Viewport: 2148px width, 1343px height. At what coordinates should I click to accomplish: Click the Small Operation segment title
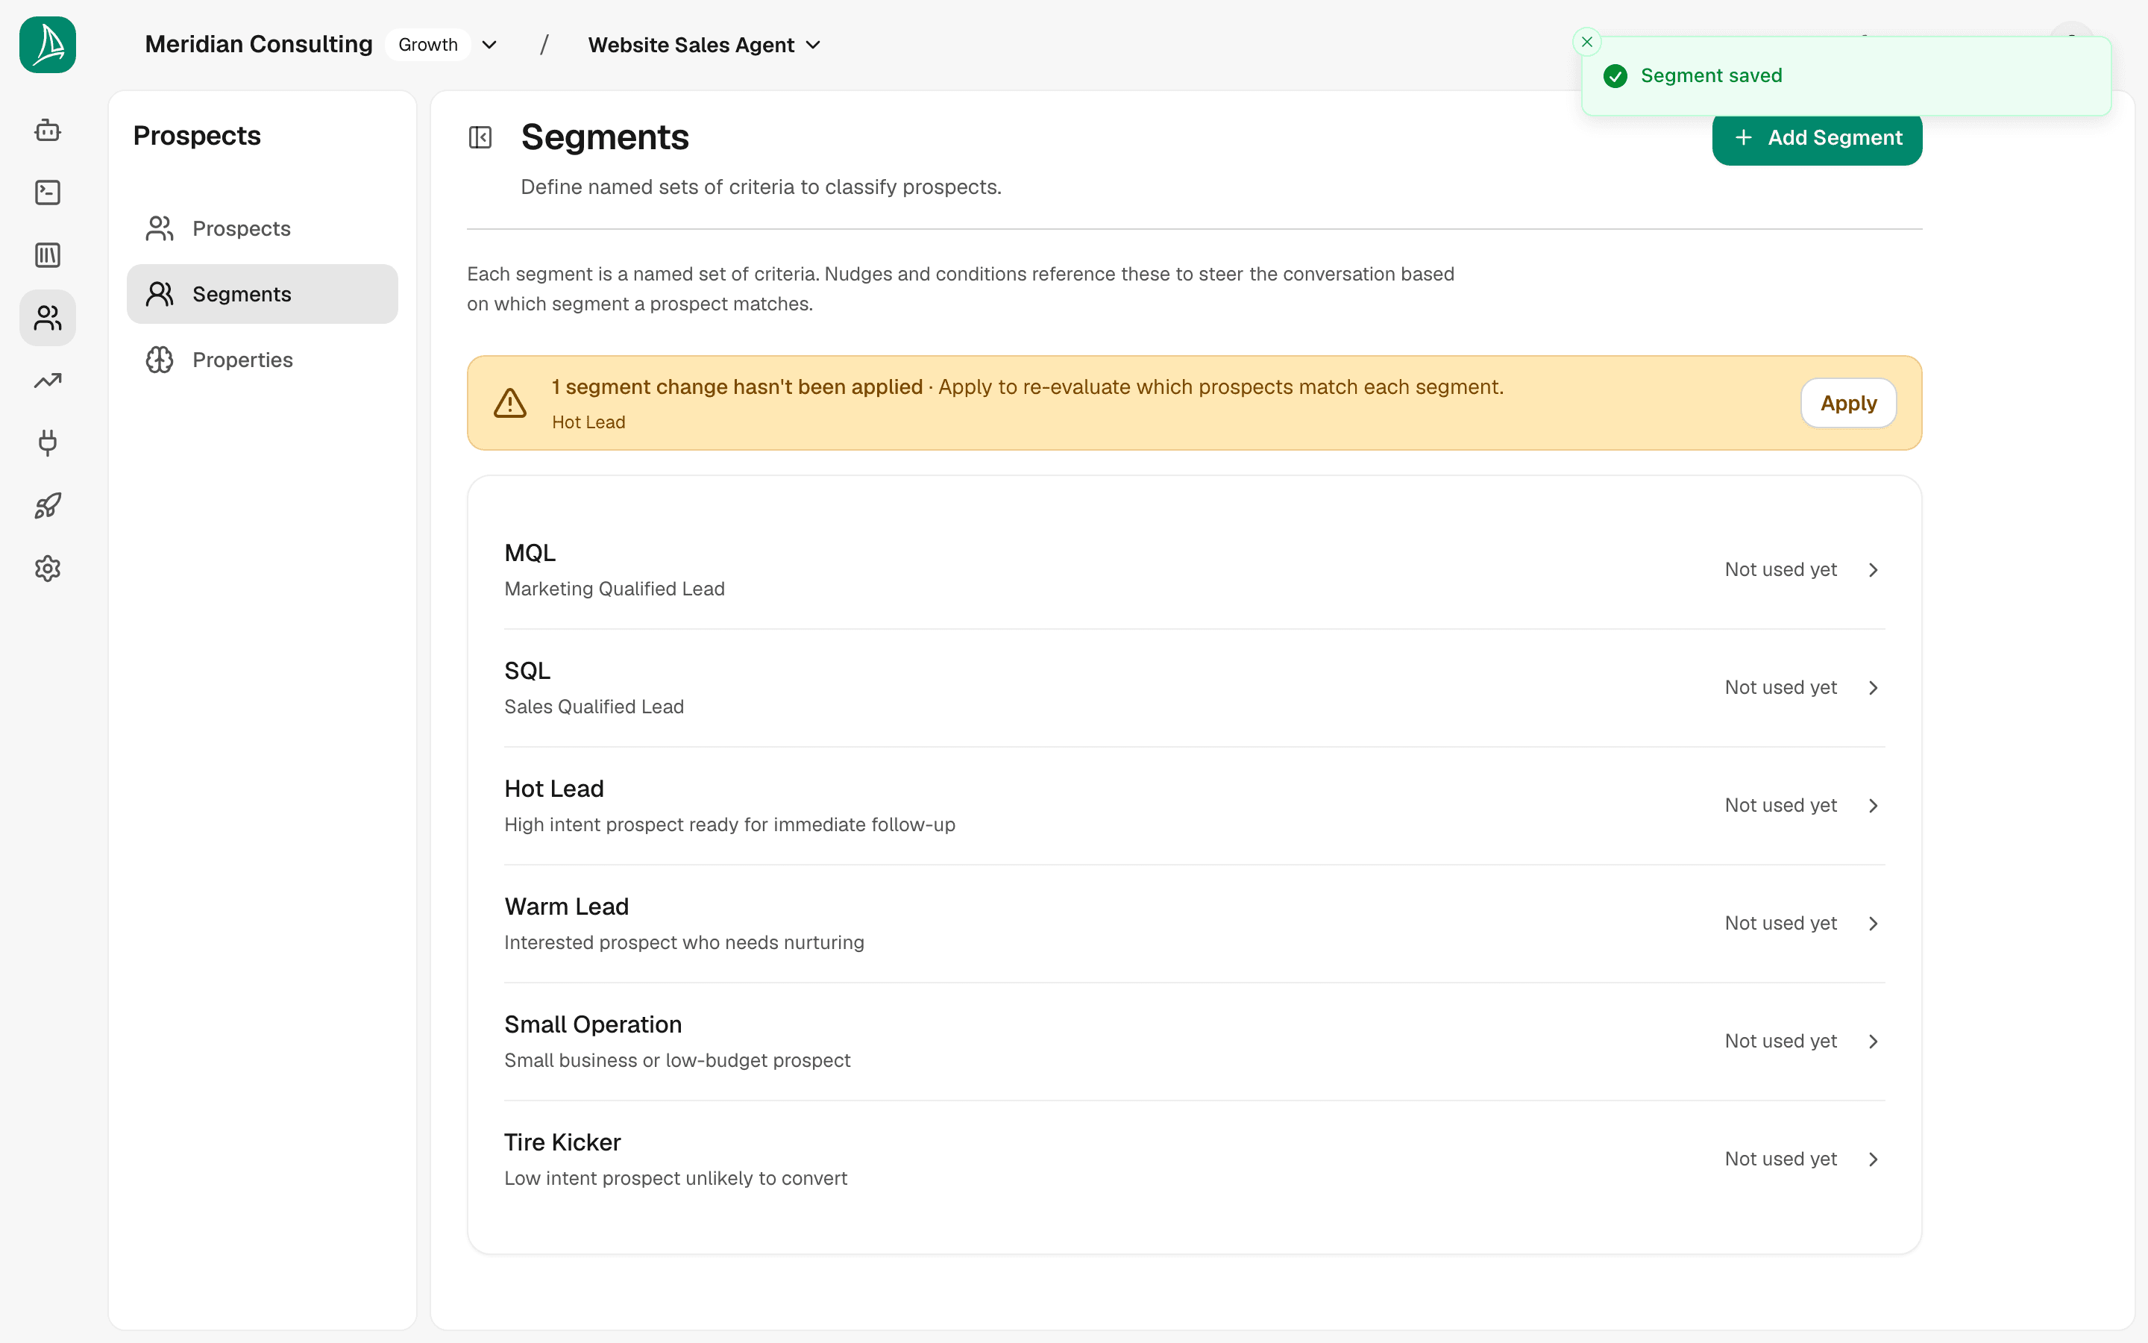593,1024
